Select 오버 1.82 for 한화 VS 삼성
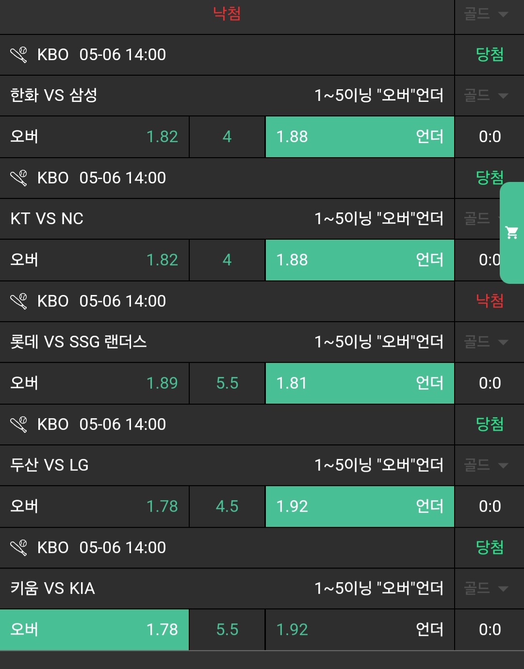The height and width of the screenshot is (669, 524). tap(94, 137)
